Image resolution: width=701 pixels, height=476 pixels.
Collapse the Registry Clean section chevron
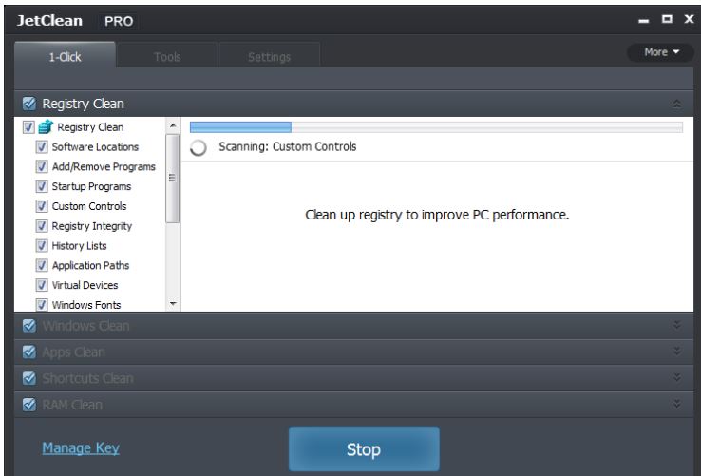pyautogui.click(x=677, y=104)
